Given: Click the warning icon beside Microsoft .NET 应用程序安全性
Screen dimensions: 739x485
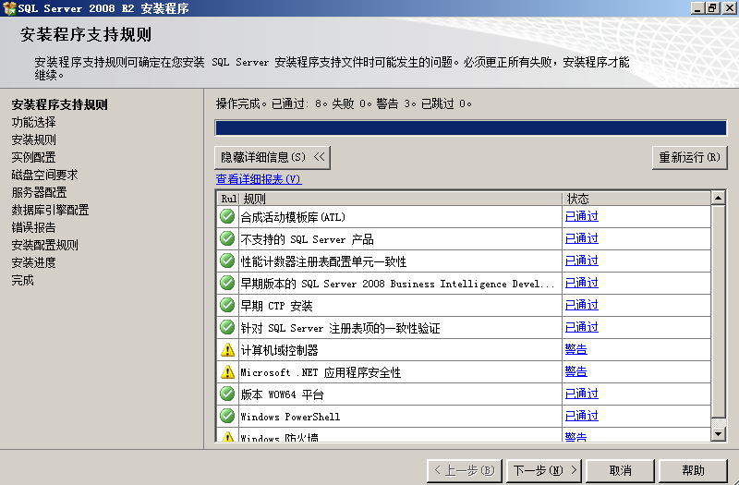Looking at the screenshot, I should click(x=227, y=372).
